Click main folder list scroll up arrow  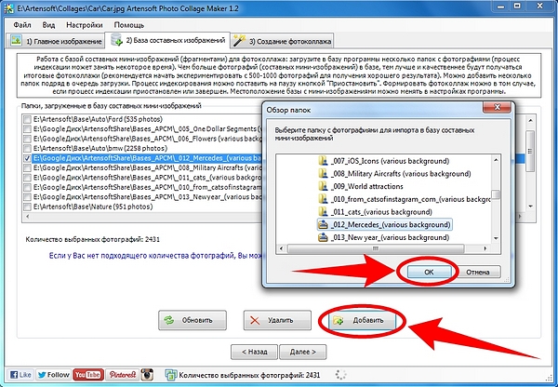(x=530, y=120)
